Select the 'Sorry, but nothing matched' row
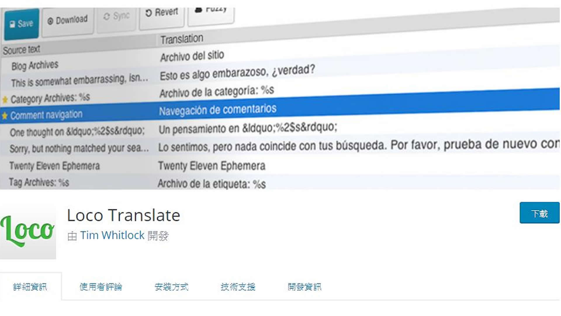 pyautogui.click(x=79, y=148)
